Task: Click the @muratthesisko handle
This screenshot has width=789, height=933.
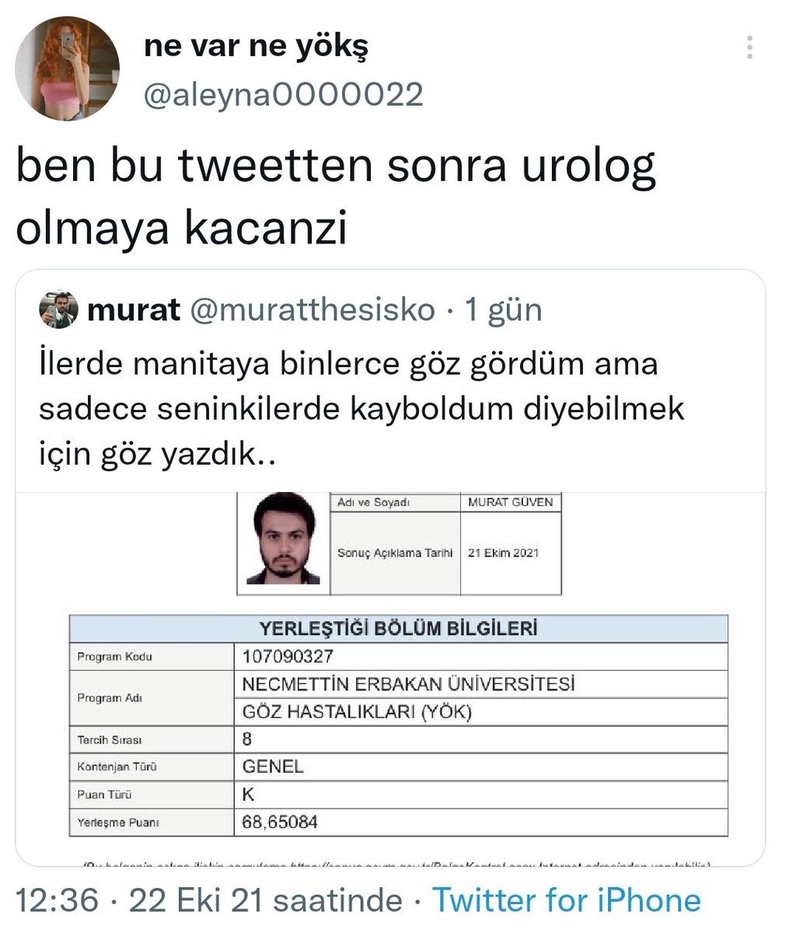Action: (x=312, y=309)
